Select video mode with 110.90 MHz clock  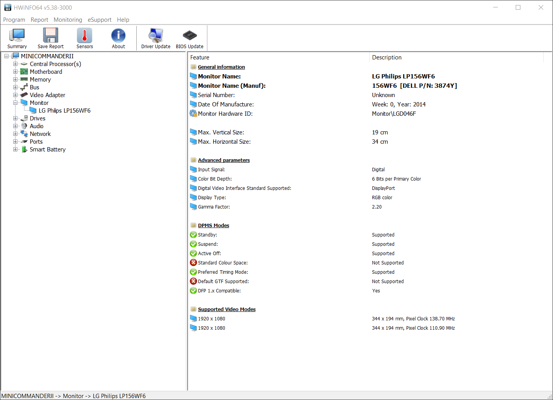coord(365,328)
